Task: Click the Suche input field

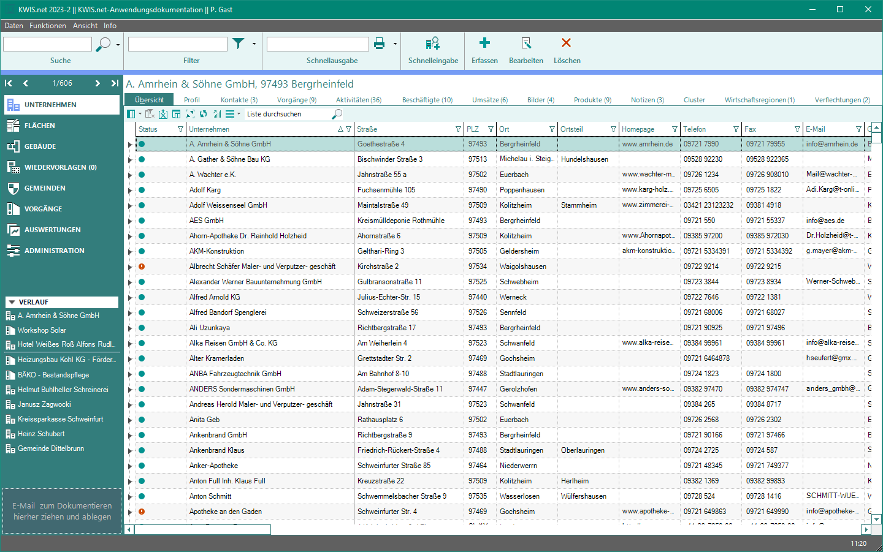Action: [47, 44]
